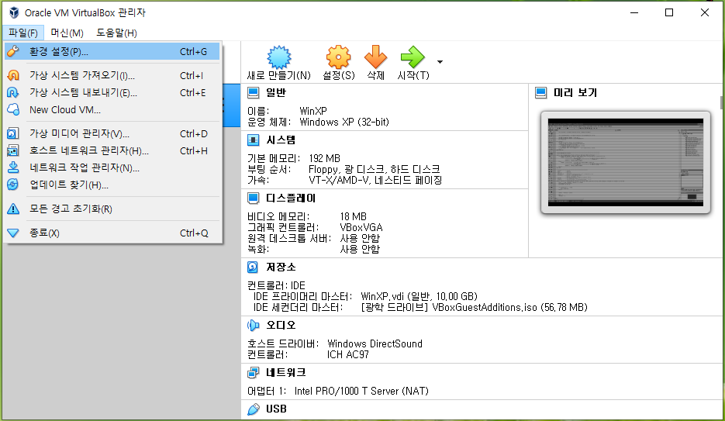
Task: Click the 설정 gear toolbar button
Action: tap(338, 63)
